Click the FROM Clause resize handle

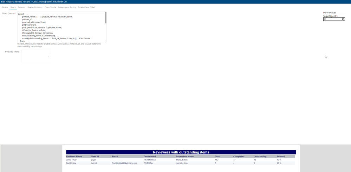105,42
